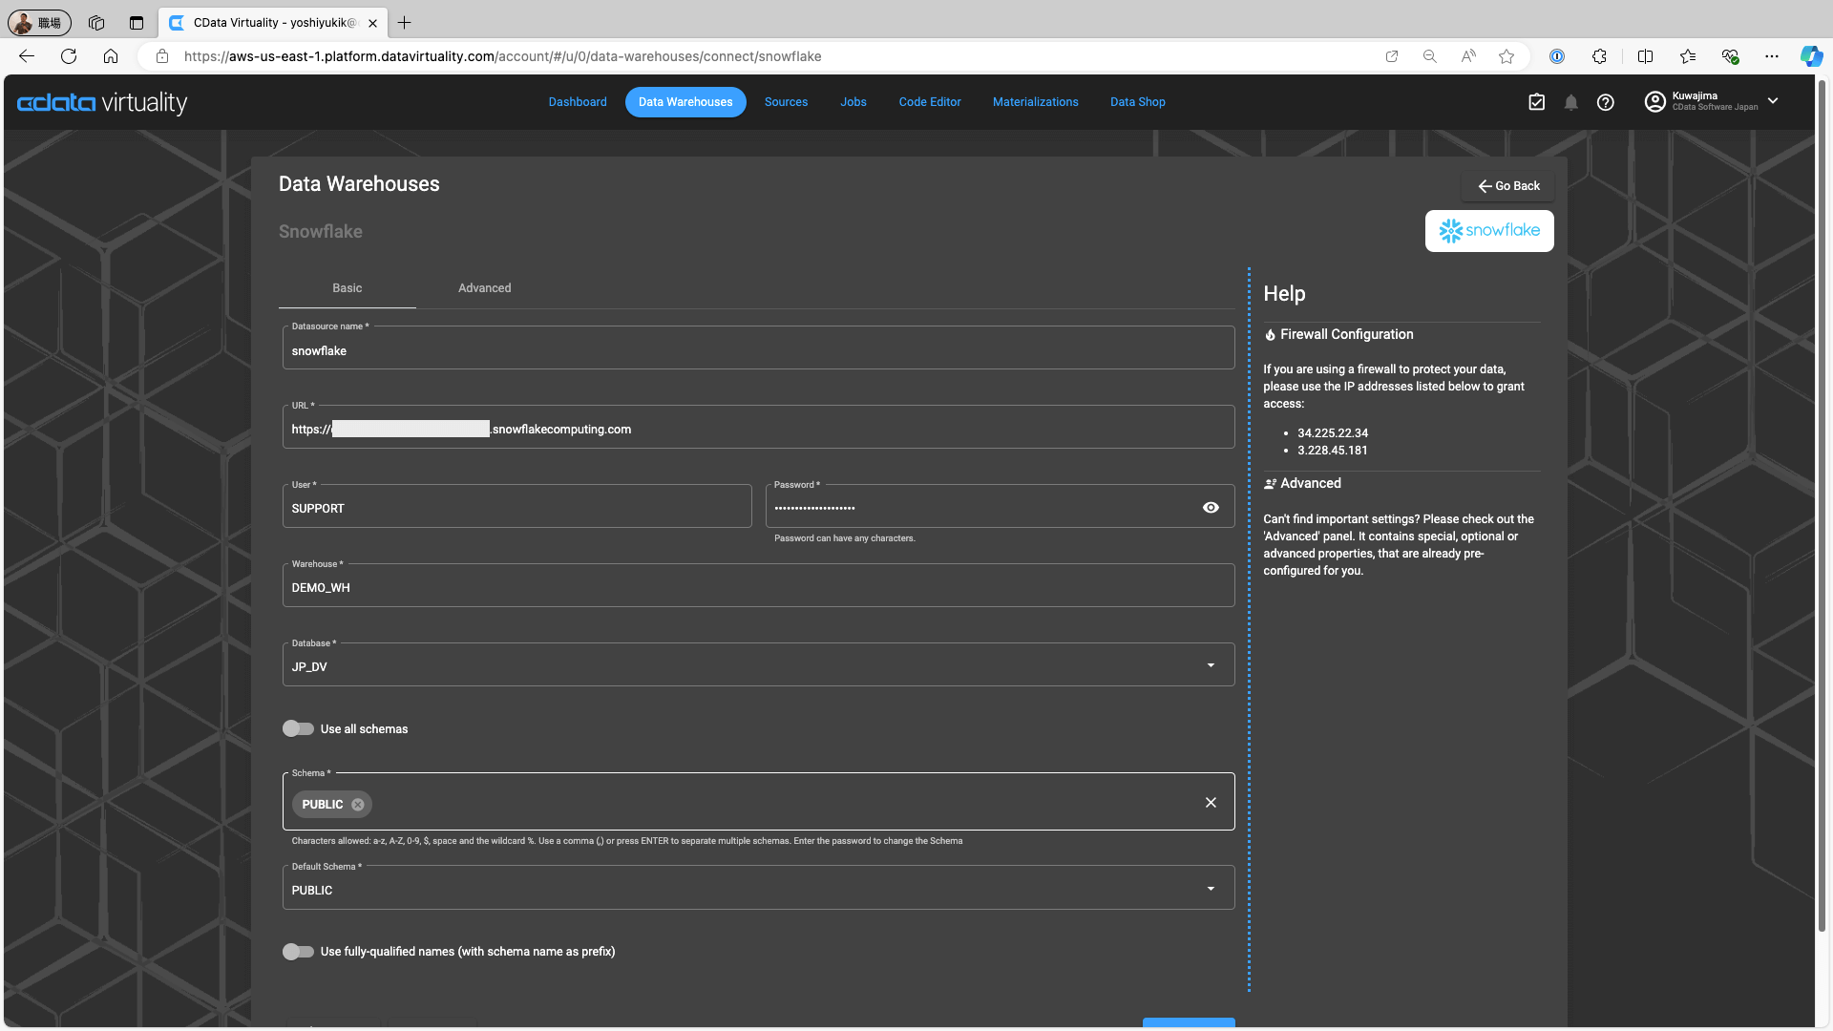The height and width of the screenshot is (1031, 1833).
Task: Open the browser extensions puzzle icon
Action: coord(1599,56)
